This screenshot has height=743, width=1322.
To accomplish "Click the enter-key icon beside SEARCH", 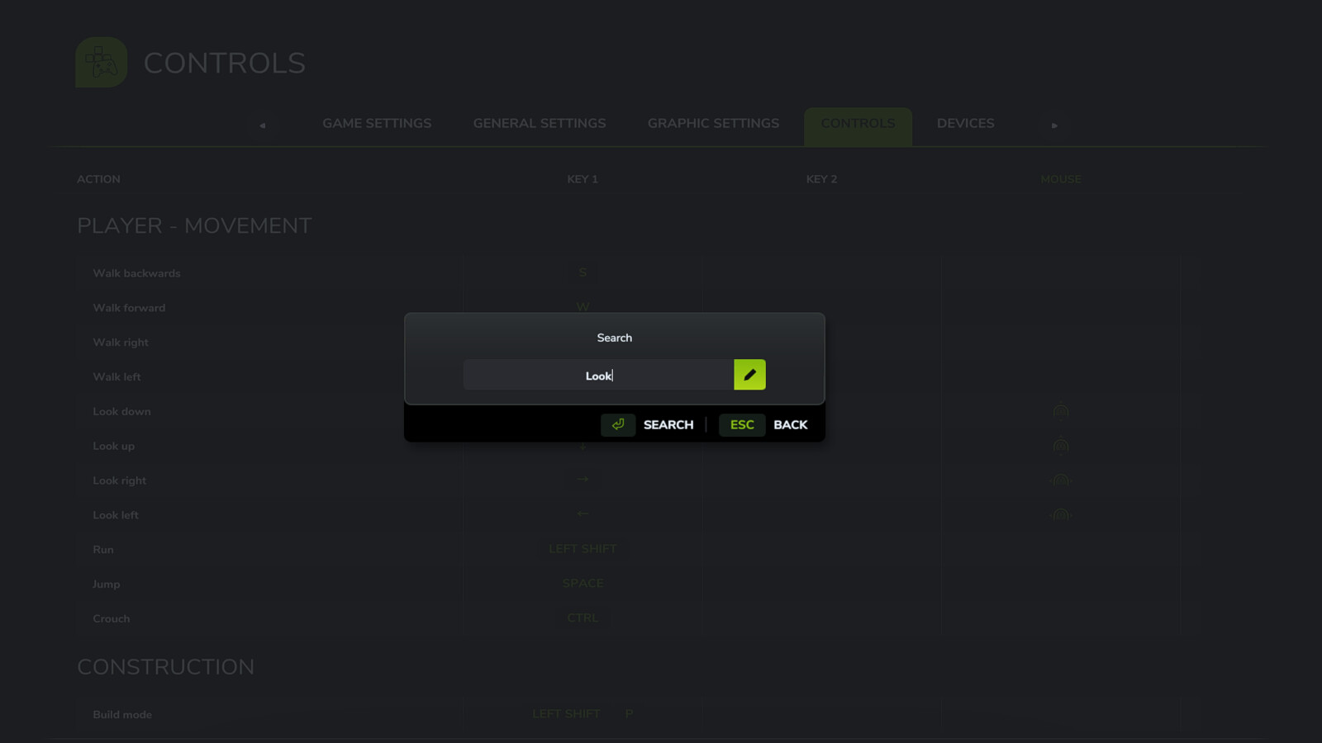I will pos(618,424).
